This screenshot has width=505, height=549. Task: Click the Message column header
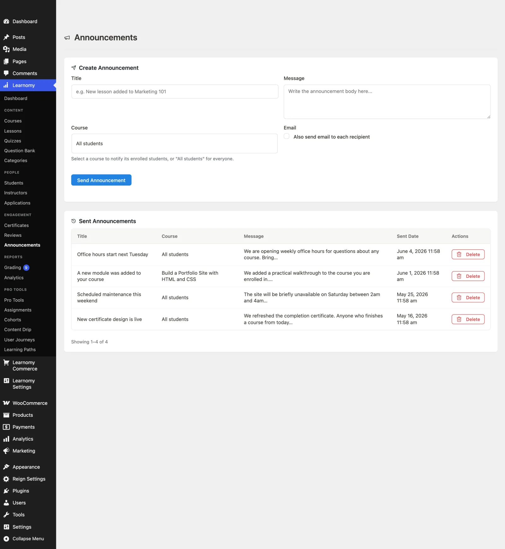(x=253, y=236)
